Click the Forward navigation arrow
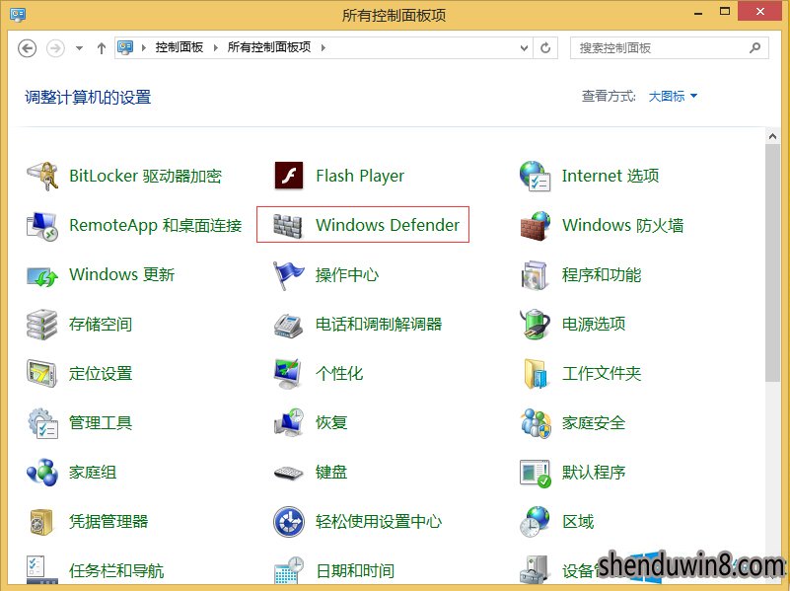This screenshot has height=591, width=790. (55, 48)
